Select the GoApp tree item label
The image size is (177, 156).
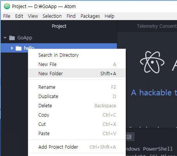pyautogui.click(x=25, y=38)
